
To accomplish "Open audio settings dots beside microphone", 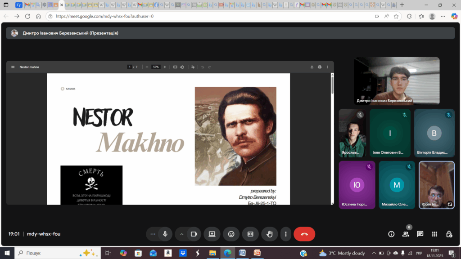I will pyautogui.click(x=153, y=234).
